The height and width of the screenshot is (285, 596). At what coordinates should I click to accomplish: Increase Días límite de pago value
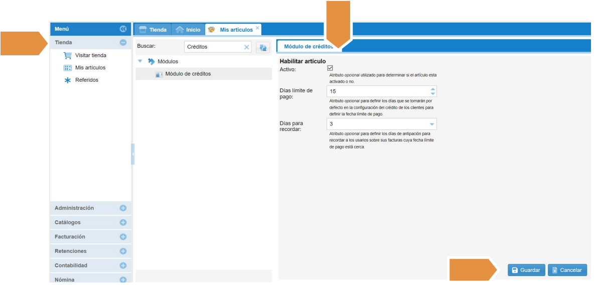coord(433,89)
